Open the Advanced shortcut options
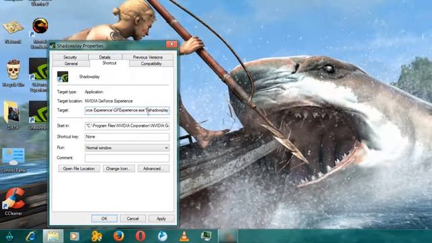The height and width of the screenshot is (243, 432). coord(153,169)
